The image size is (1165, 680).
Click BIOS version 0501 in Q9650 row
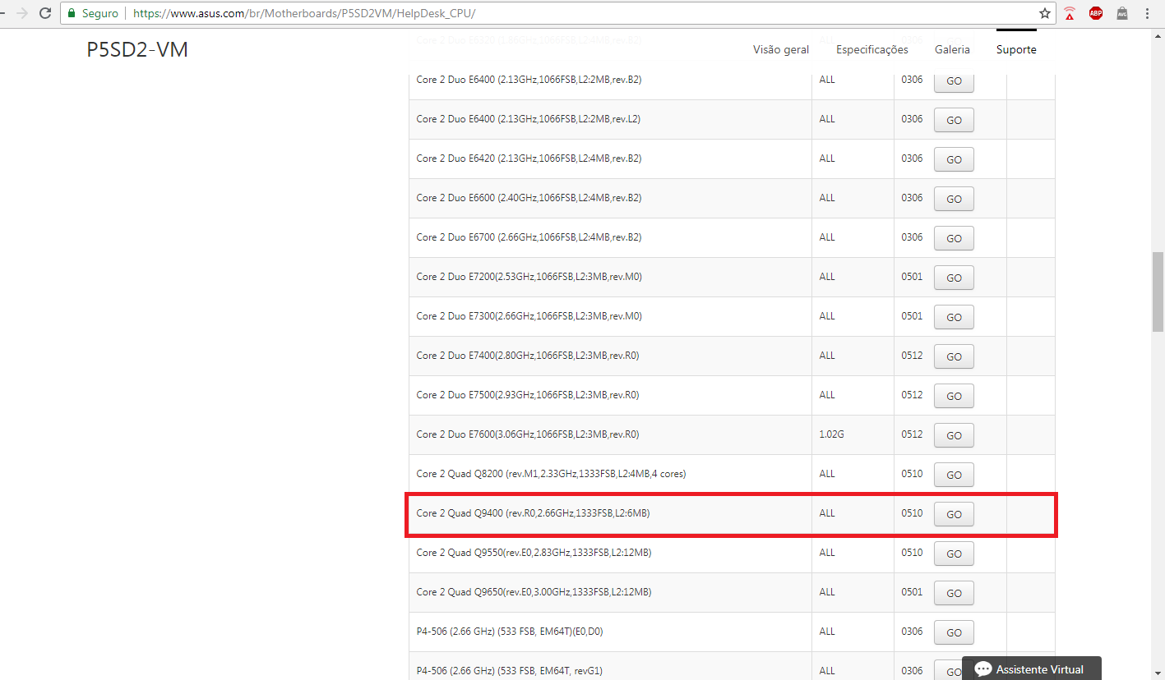[912, 592]
